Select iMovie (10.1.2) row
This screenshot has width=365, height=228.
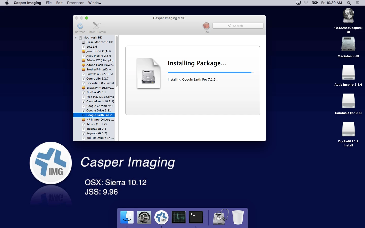click(x=94, y=124)
